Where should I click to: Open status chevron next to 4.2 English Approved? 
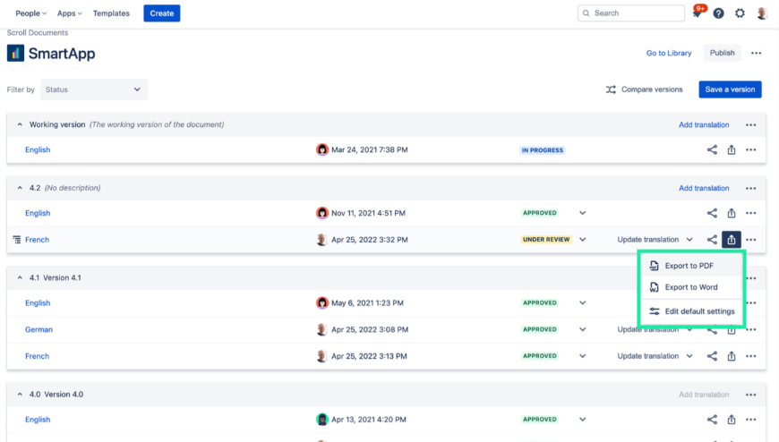tap(582, 213)
